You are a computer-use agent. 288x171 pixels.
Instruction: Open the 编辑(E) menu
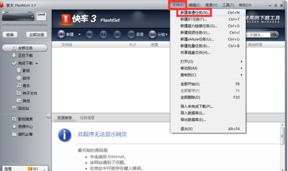pyautogui.click(x=194, y=5)
